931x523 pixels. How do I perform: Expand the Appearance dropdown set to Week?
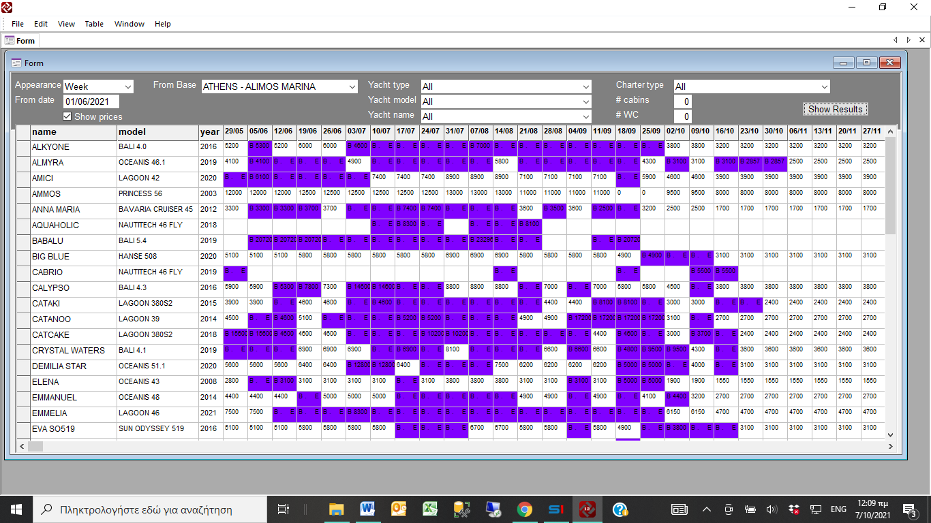pos(128,86)
